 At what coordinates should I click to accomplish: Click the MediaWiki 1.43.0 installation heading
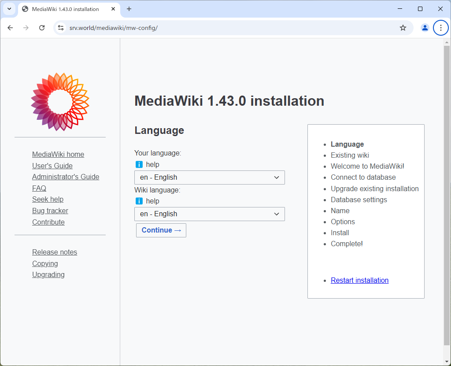(x=229, y=101)
